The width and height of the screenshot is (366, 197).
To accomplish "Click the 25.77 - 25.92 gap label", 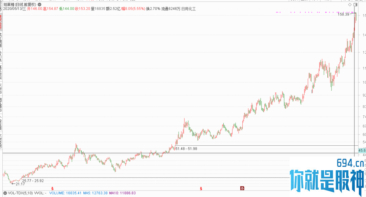I will click(33, 181).
